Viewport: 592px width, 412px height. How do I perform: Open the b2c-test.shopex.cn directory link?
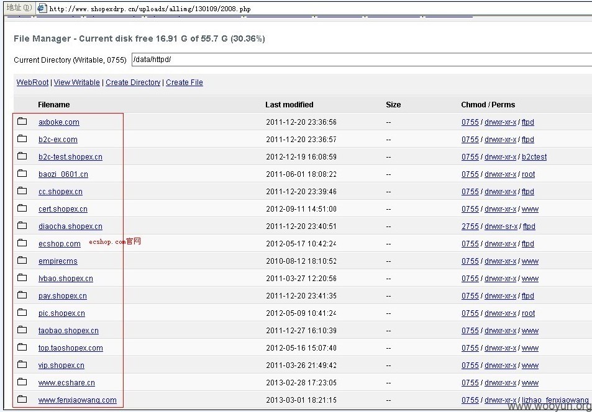coord(70,157)
